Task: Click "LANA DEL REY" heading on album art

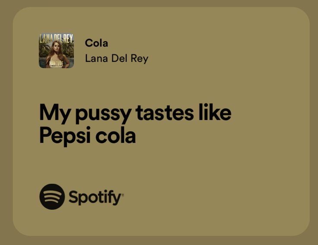Action: click(56, 38)
